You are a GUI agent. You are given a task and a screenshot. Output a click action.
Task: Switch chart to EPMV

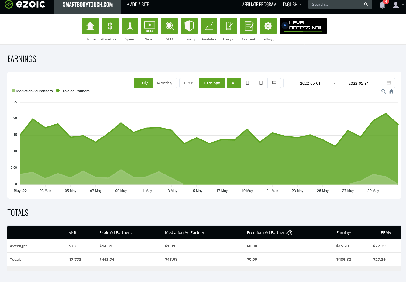coord(189,83)
